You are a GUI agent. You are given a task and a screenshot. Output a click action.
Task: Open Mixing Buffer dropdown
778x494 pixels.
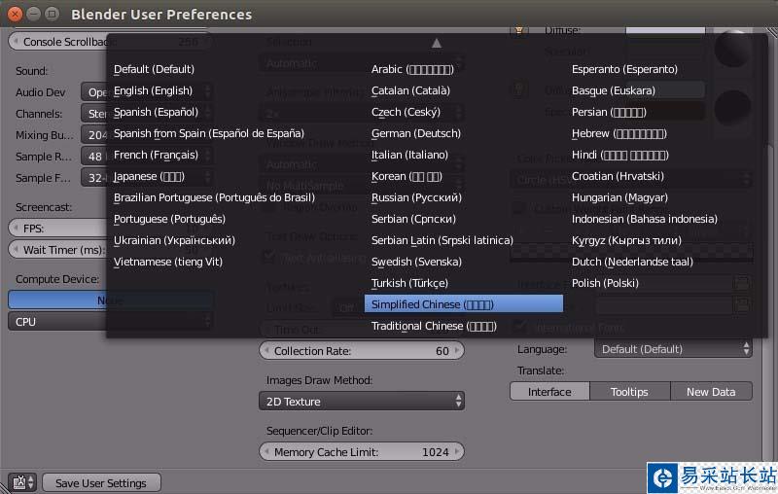(93, 135)
